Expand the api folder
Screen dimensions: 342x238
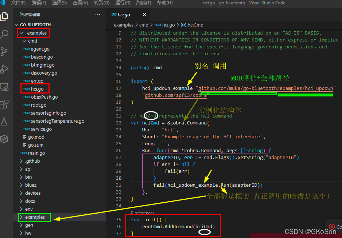(x=22, y=169)
